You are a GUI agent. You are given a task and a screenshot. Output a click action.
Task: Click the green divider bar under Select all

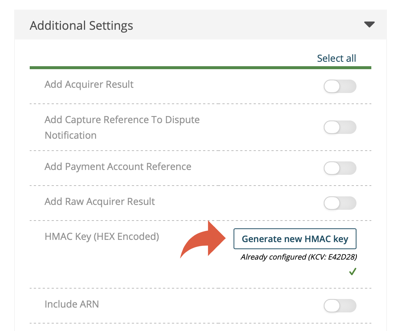coord(201,68)
